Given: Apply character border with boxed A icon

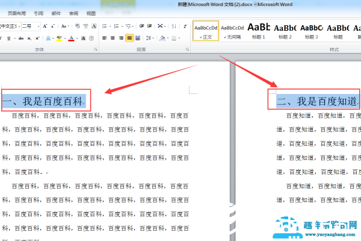Looking at the screenshot, I should point(94,26).
